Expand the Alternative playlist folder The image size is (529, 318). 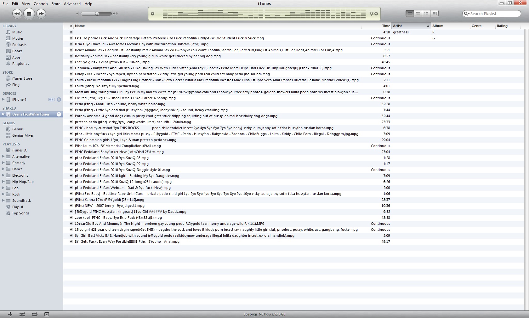3,156
